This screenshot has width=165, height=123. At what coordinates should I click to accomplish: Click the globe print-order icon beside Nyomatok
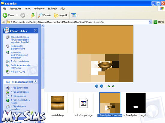point(7,52)
